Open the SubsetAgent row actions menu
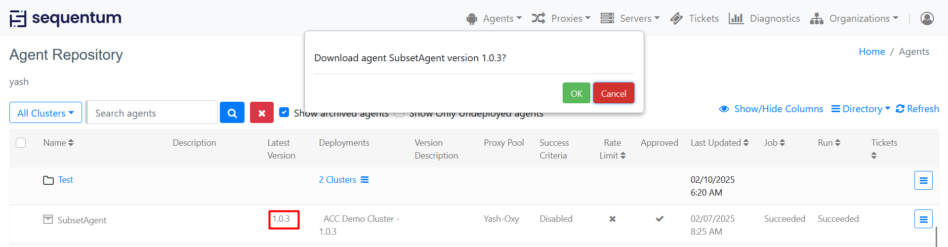This screenshot has height=247, width=948. [x=923, y=219]
